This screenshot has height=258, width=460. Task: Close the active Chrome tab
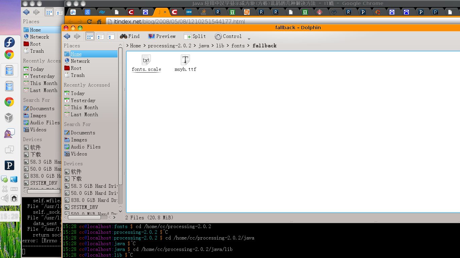coord(165,12)
